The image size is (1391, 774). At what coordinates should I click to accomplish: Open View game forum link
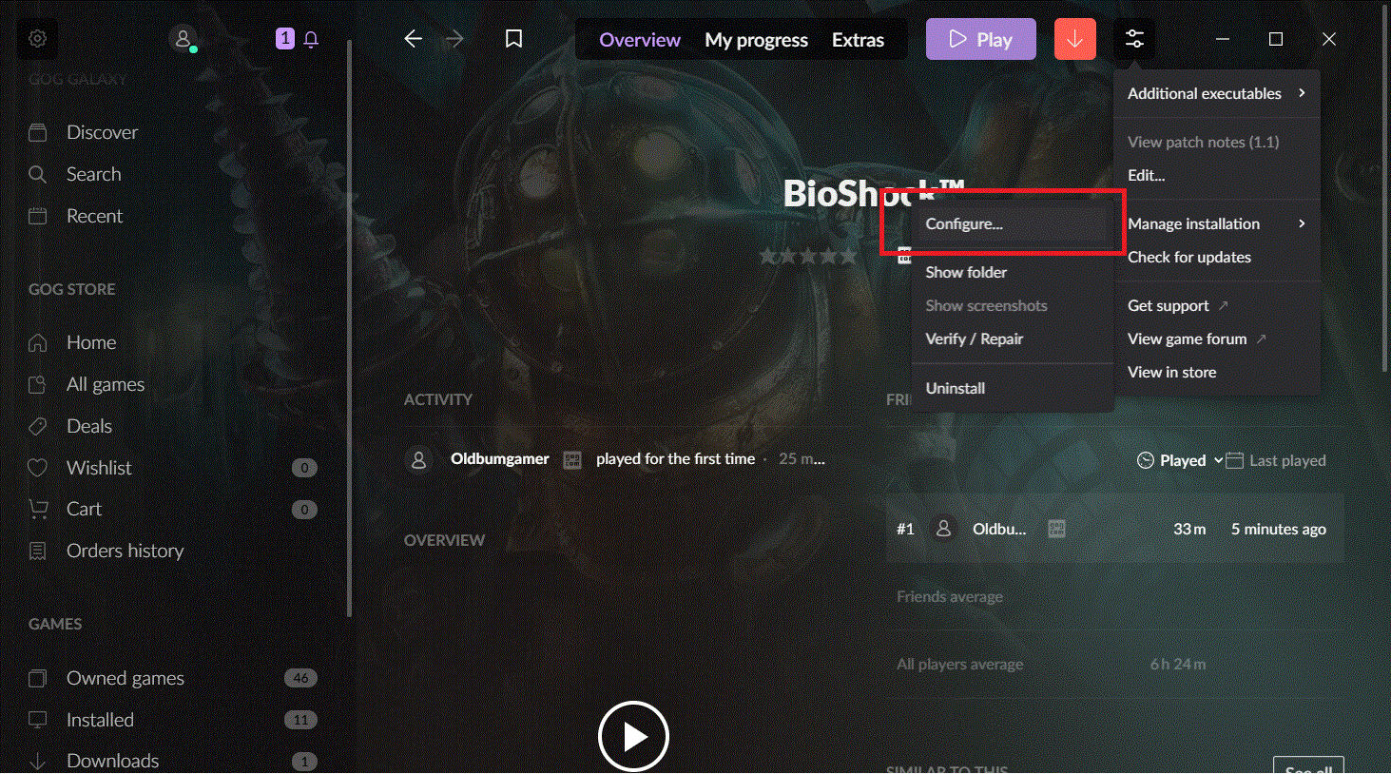point(1216,339)
